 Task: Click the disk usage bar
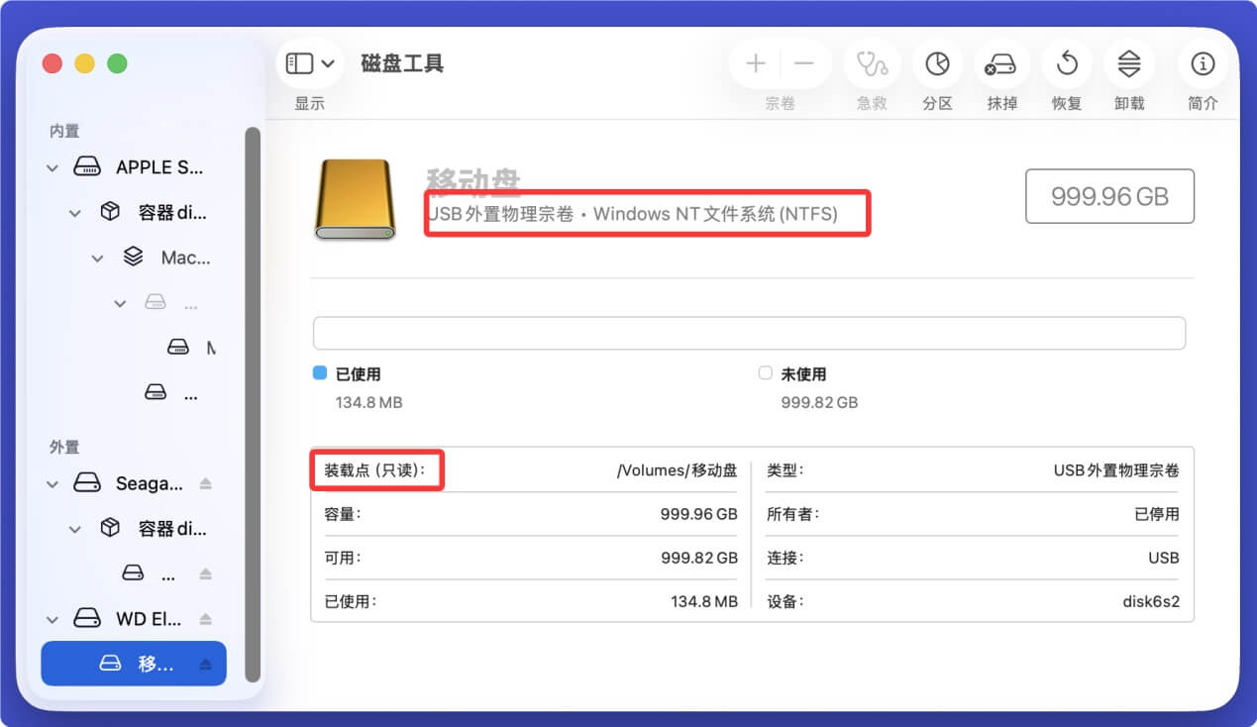(749, 333)
